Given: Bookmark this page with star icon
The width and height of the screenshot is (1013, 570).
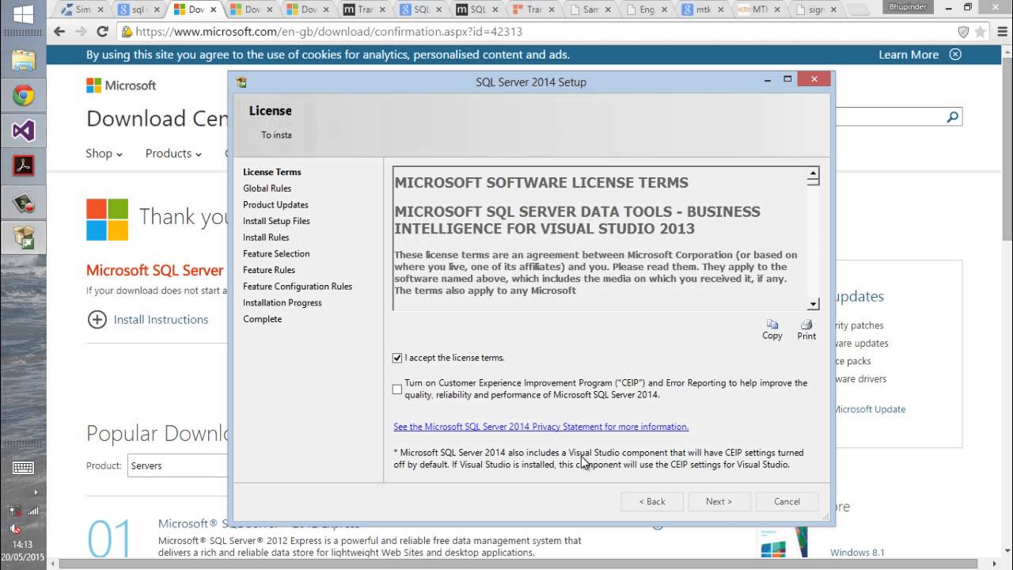Looking at the screenshot, I should click(x=981, y=32).
